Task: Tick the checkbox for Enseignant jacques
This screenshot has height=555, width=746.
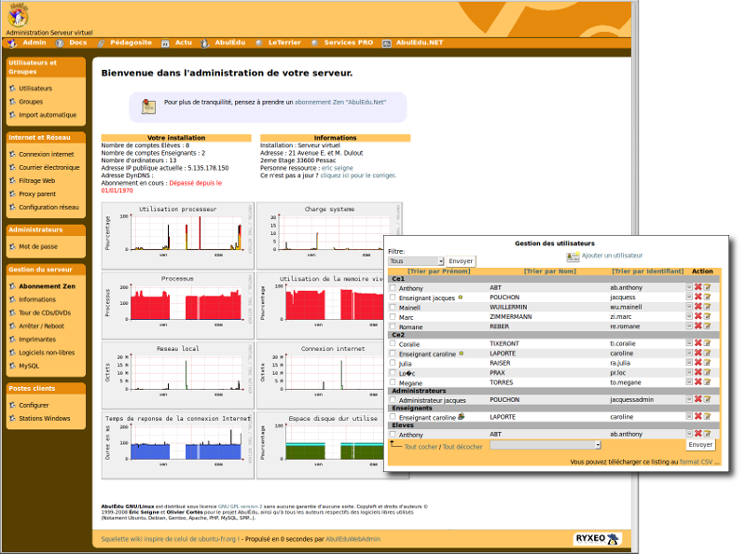Action: click(393, 297)
